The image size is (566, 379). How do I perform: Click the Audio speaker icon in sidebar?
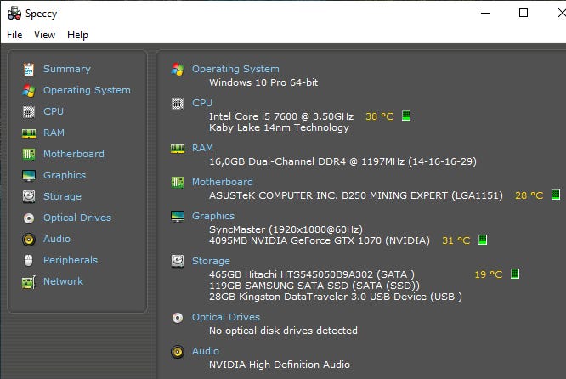click(29, 240)
